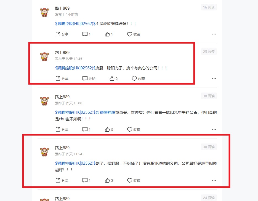Share the '不是应该继续跌吗' post
Screen dimensions: 258x201
[62, 34]
